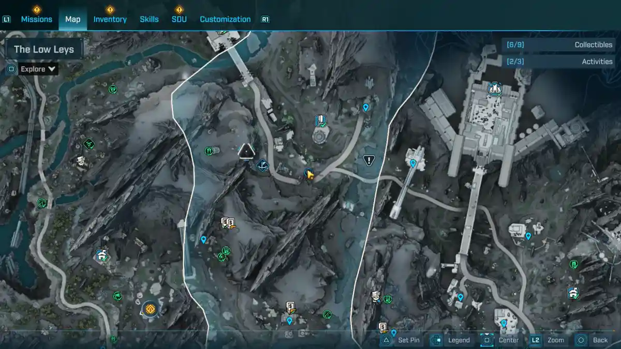Click the black triangle map marker
Screen dimensions: 621x349
[x=246, y=151]
